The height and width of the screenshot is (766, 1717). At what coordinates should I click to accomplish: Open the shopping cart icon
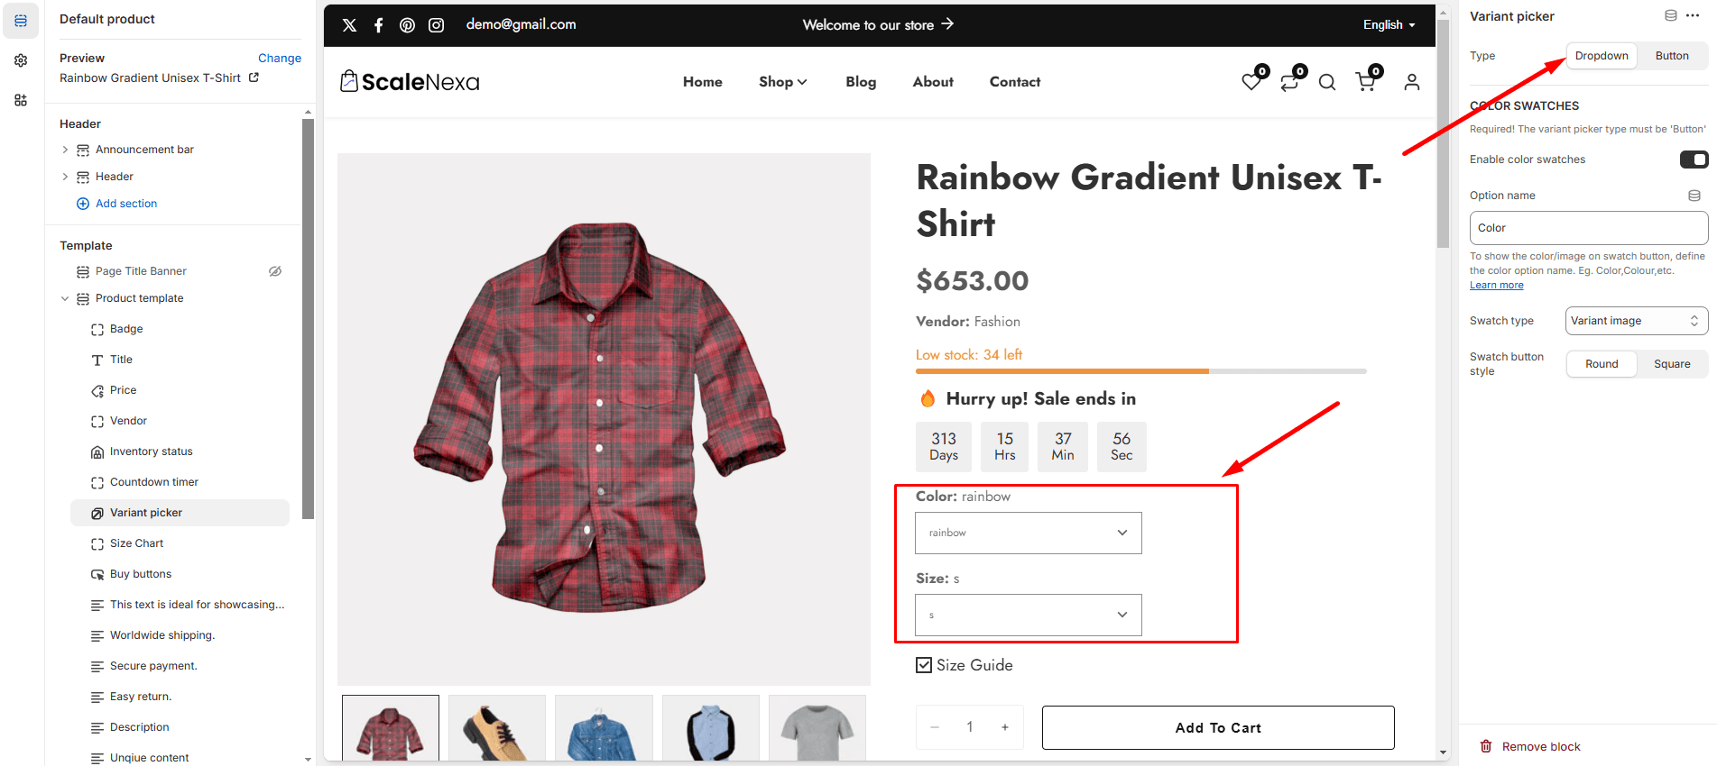point(1366,82)
